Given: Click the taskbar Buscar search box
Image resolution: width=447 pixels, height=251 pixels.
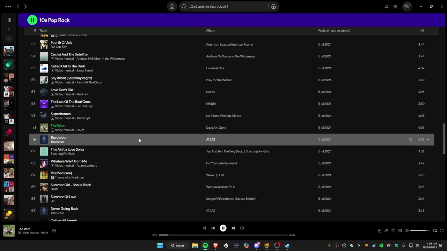Looking at the screenshot, I should [178, 245].
